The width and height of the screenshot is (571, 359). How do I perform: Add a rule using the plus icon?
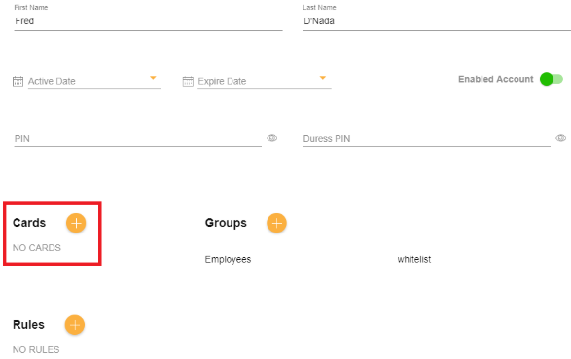[x=75, y=325]
